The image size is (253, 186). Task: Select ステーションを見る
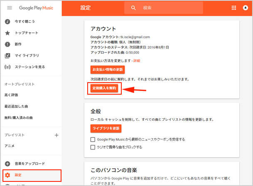29,67
